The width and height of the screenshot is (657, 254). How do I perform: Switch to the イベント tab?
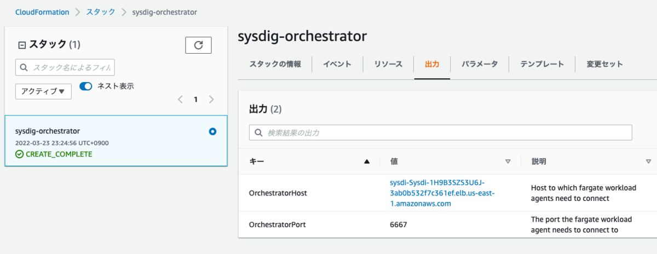[337, 64]
